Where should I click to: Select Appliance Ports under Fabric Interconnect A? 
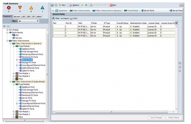(27, 49)
